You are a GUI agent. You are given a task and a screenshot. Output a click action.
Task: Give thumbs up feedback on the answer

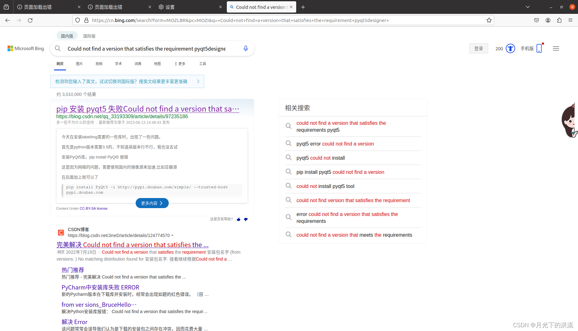tap(238, 219)
